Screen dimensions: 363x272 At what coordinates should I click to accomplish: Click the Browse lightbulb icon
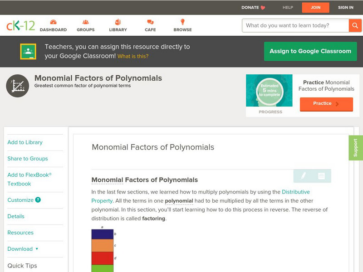182,22
